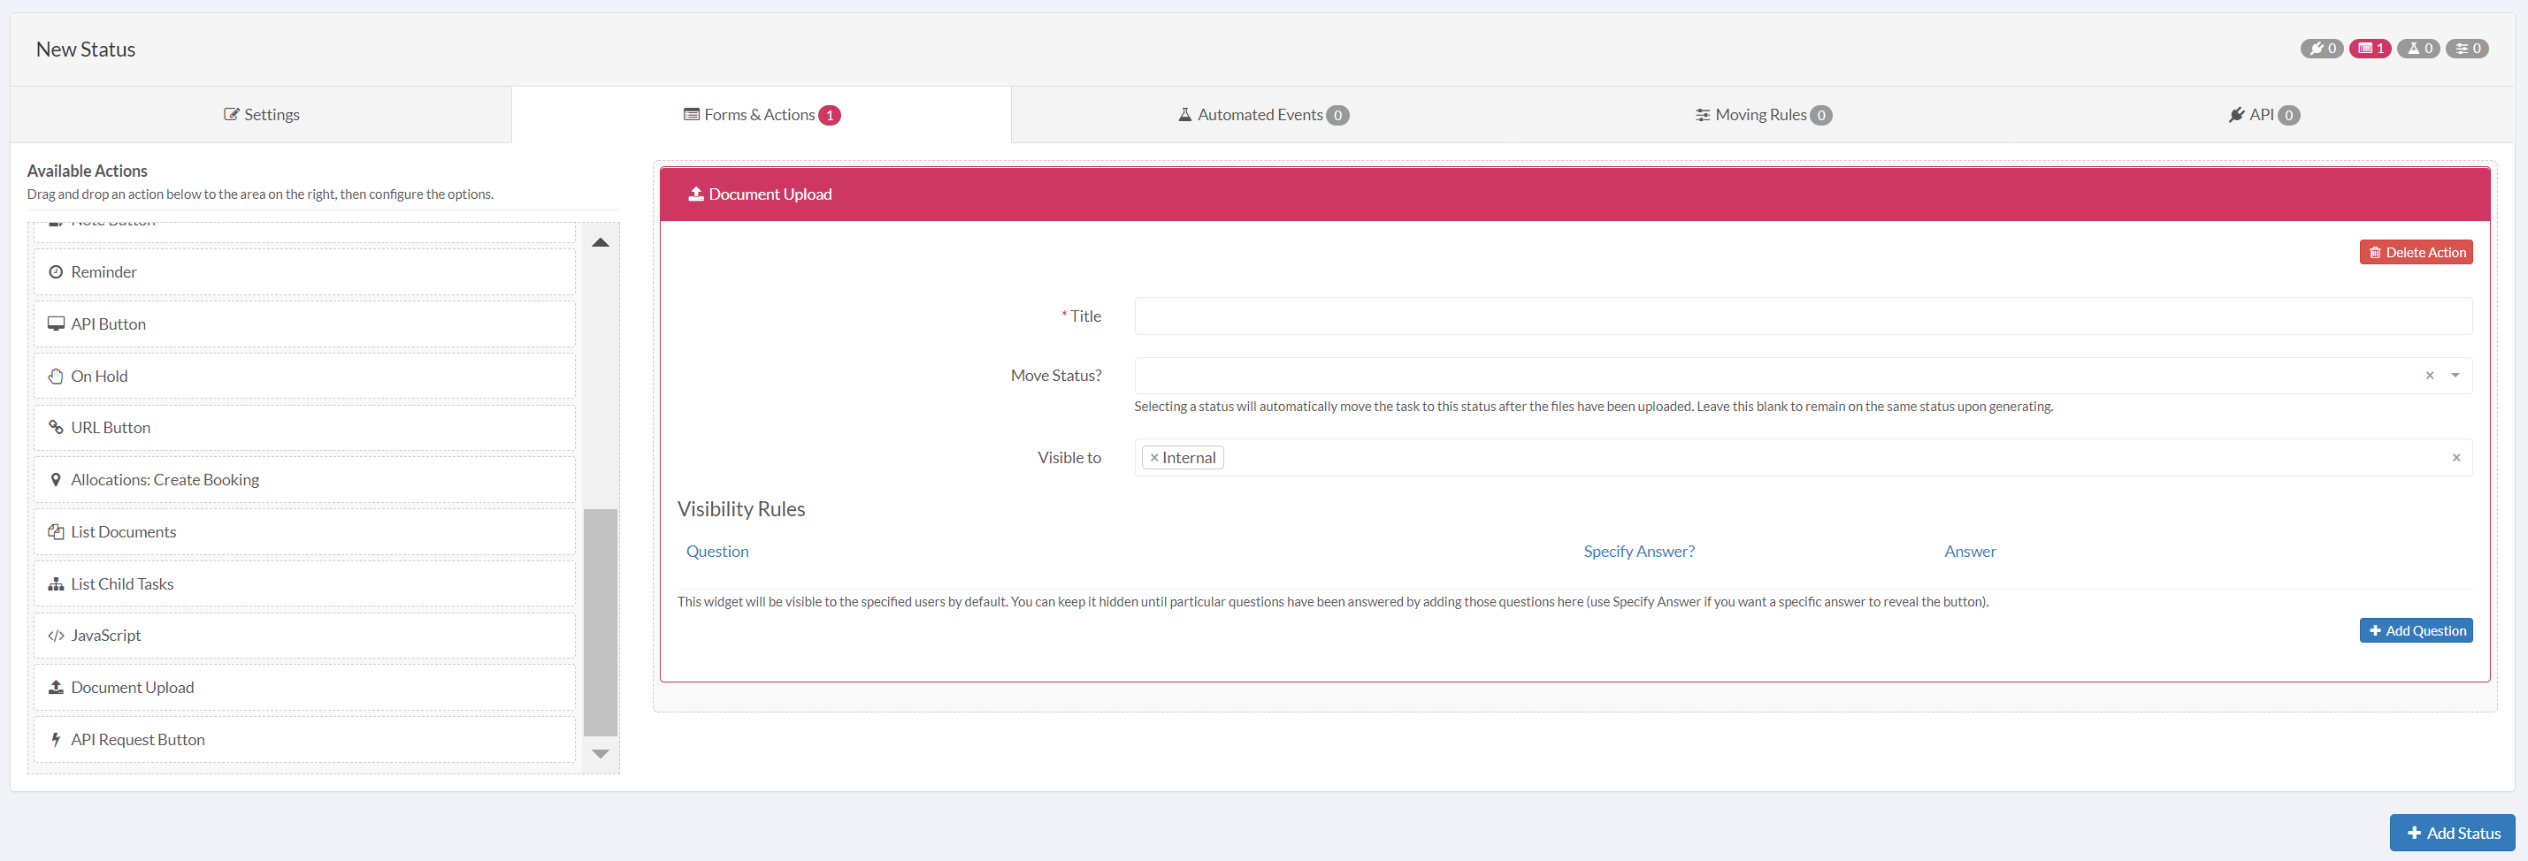Image resolution: width=2528 pixels, height=861 pixels.
Task: Select the API Request Button action
Action: click(304, 739)
